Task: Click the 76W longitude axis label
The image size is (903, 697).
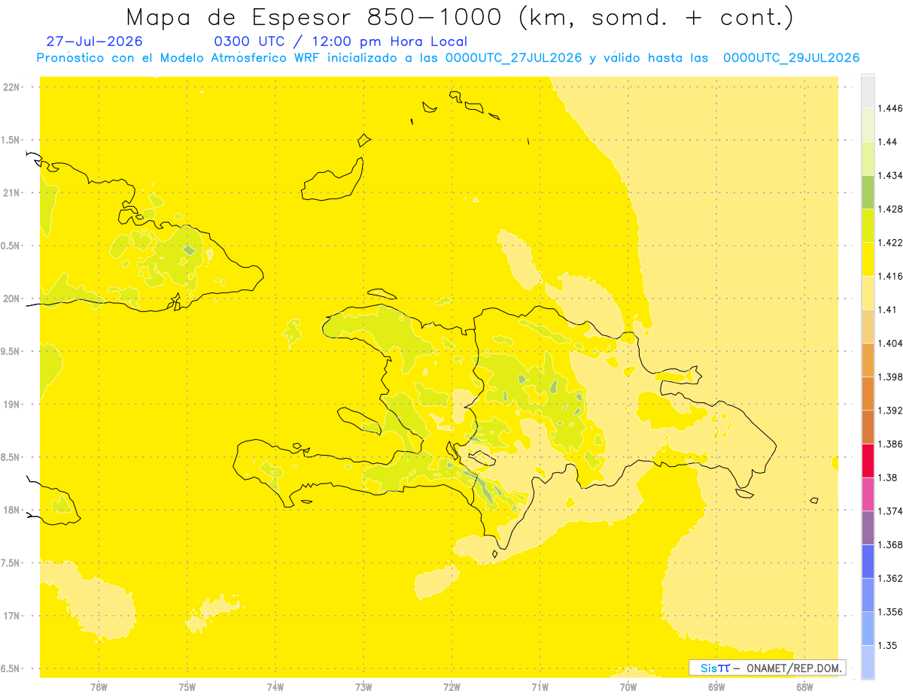Action: pyautogui.click(x=99, y=686)
